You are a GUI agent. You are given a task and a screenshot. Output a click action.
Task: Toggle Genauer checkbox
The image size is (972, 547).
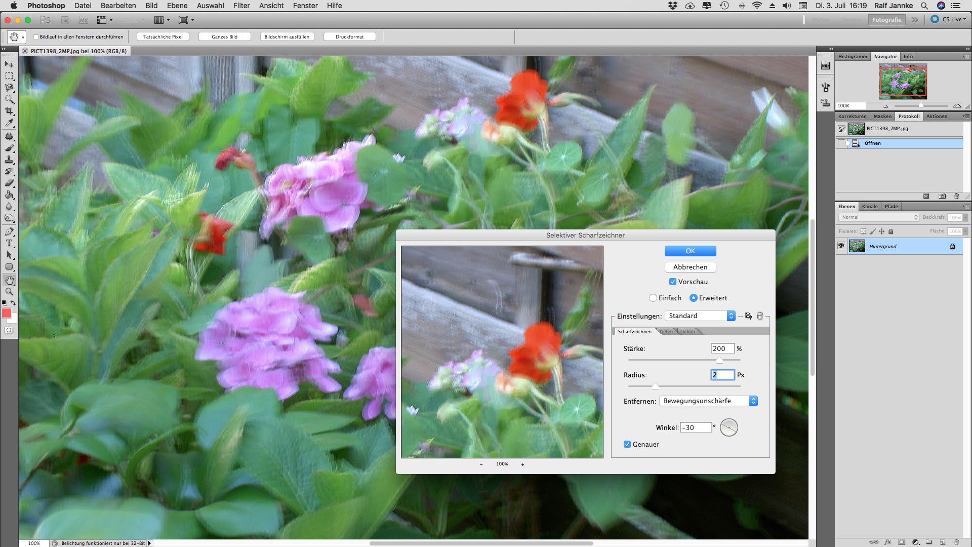(627, 444)
